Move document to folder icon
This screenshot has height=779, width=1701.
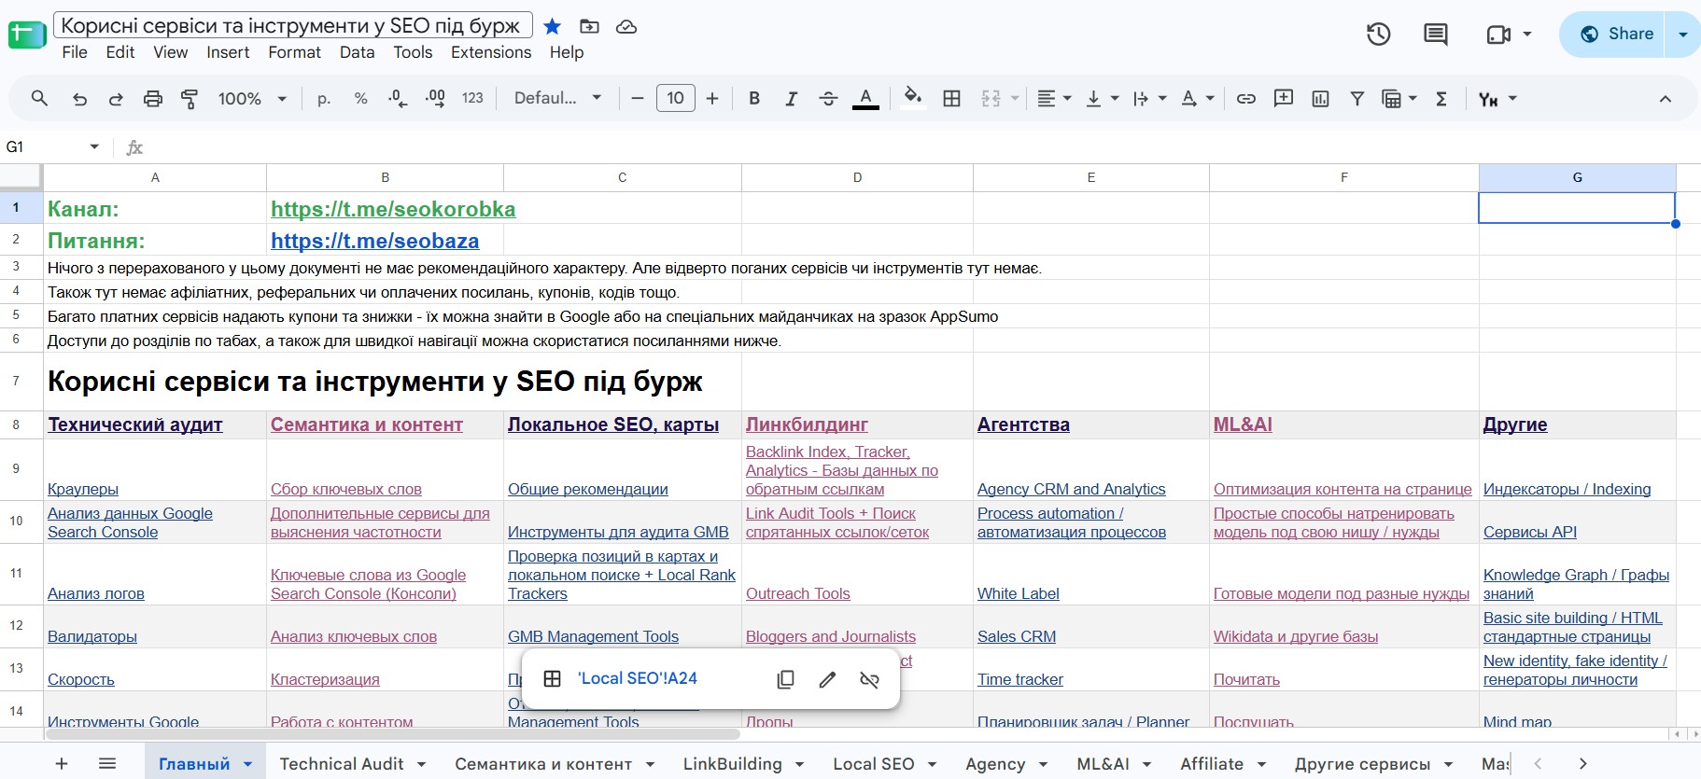pyautogui.click(x=589, y=26)
